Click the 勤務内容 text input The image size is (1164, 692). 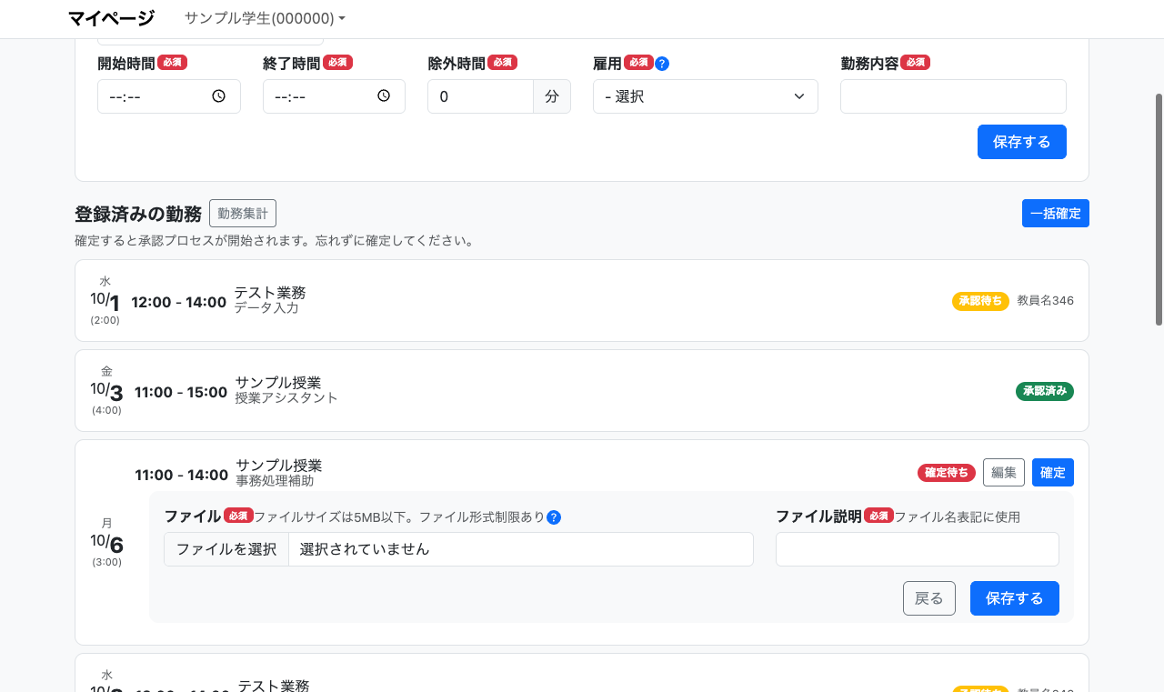952,96
